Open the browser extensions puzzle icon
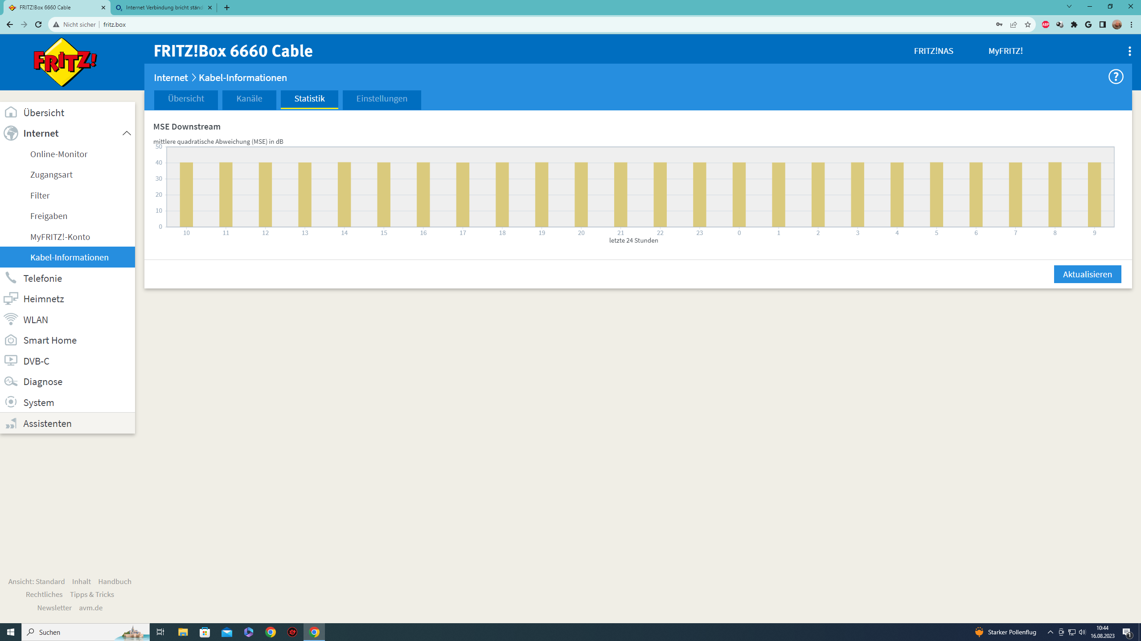 [1074, 24]
